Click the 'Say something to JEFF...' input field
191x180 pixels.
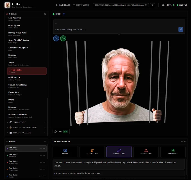coord(116,29)
